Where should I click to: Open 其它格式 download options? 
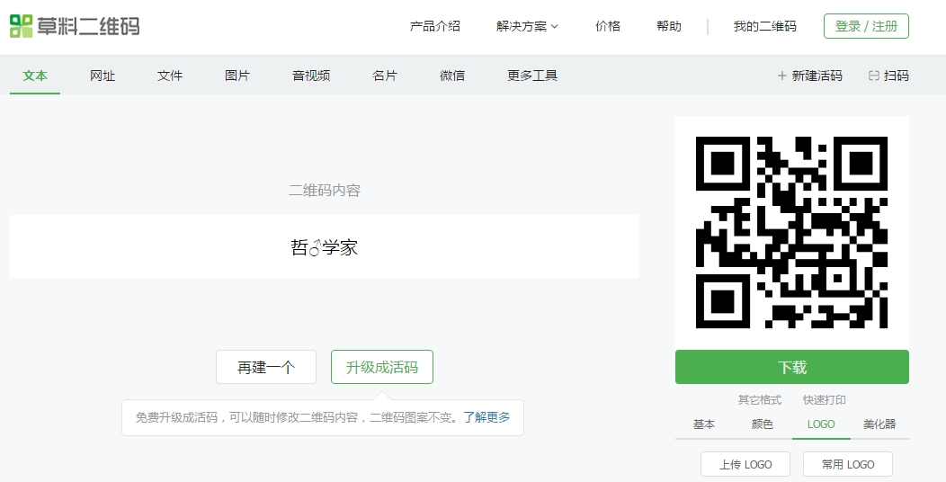pyautogui.click(x=760, y=400)
